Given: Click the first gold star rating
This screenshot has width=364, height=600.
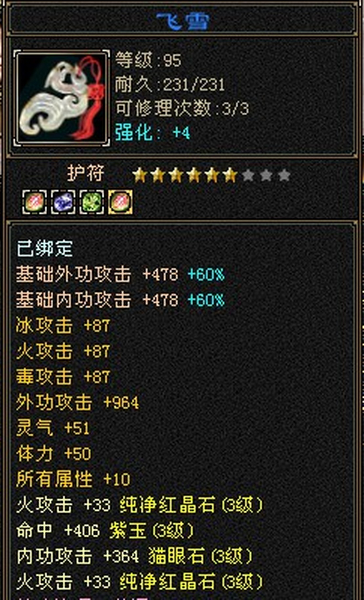Looking at the screenshot, I should point(140,175).
